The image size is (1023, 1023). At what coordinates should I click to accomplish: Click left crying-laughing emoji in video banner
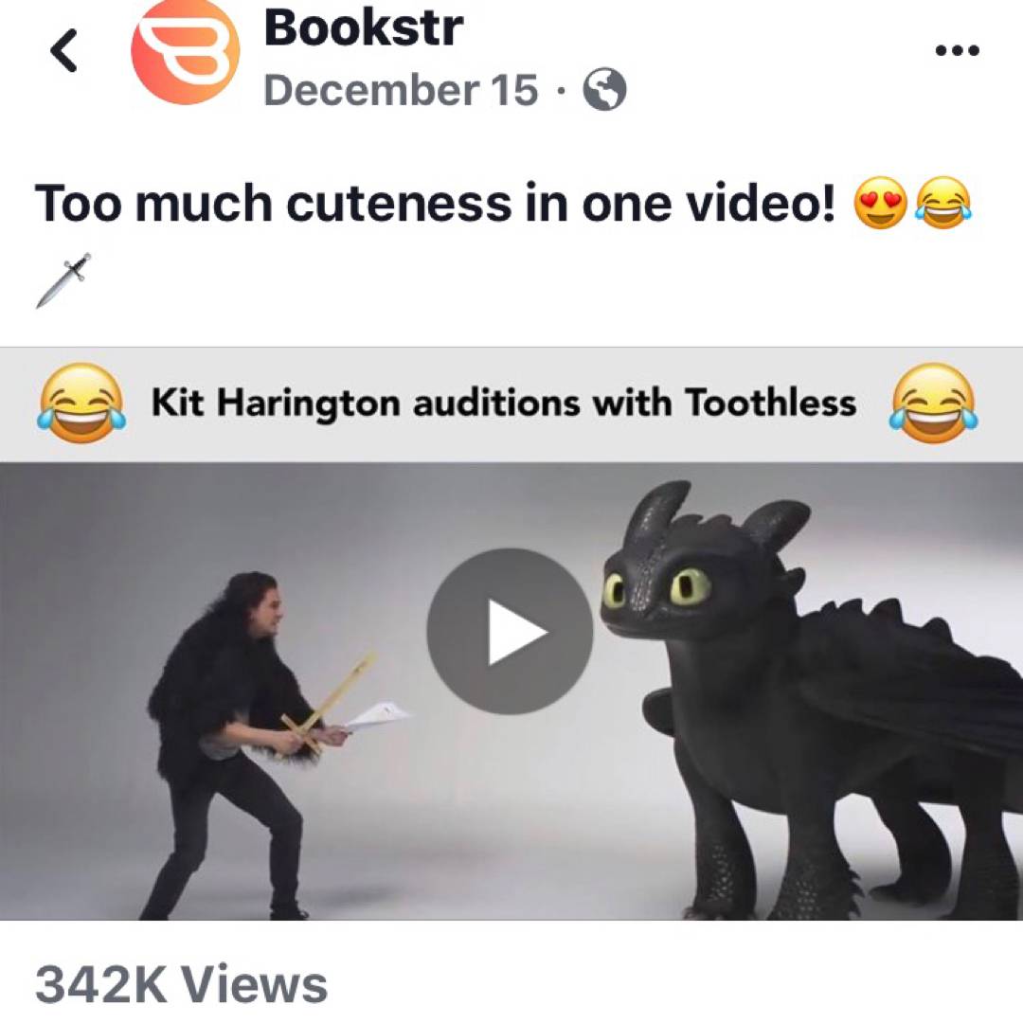pyautogui.click(x=81, y=404)
